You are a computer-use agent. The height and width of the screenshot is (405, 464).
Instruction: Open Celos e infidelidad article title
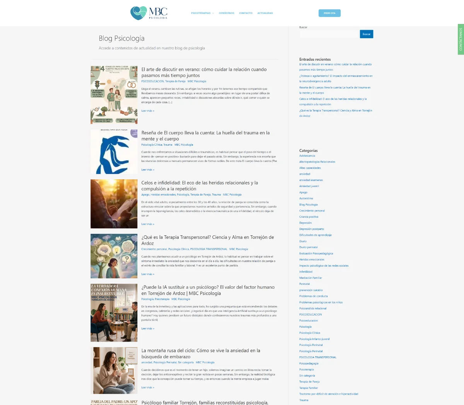click(x=200, y=186)
